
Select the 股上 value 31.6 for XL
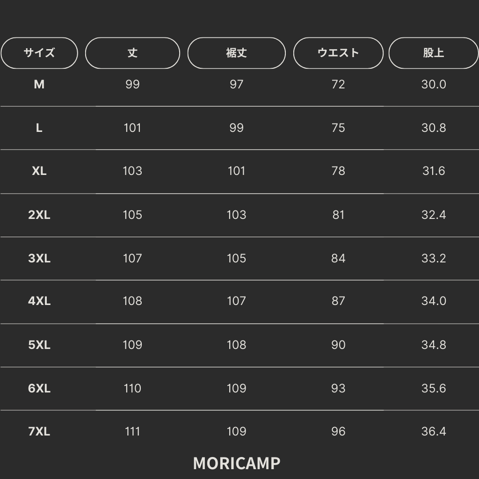pos(434,171)
